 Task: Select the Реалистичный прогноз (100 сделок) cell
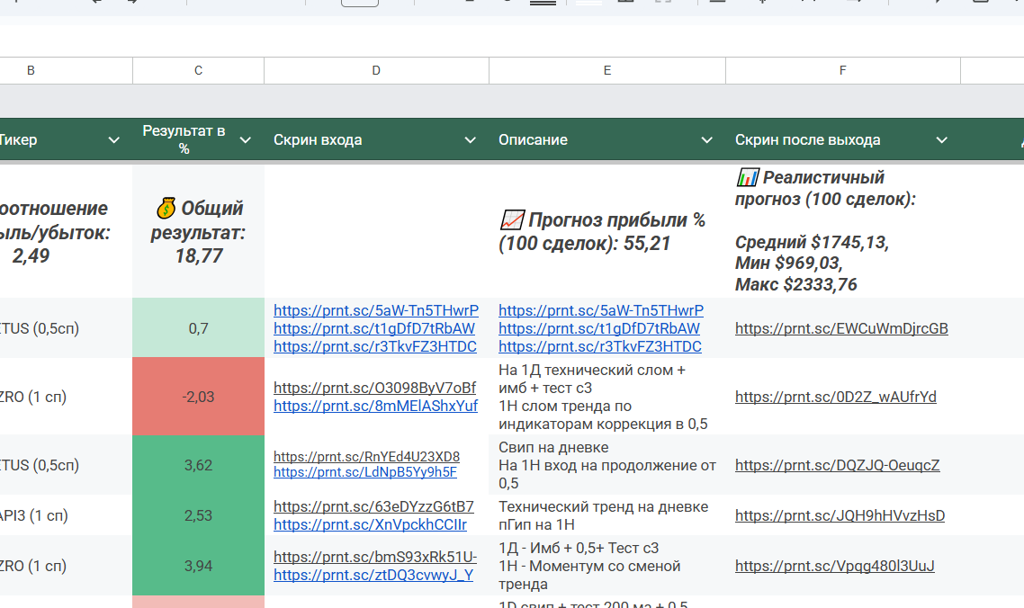click(x=843, y=232)
